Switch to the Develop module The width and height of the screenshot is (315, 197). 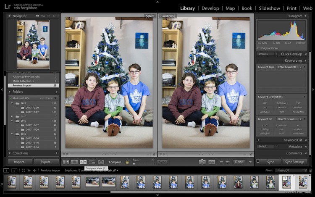click(210, 8)
